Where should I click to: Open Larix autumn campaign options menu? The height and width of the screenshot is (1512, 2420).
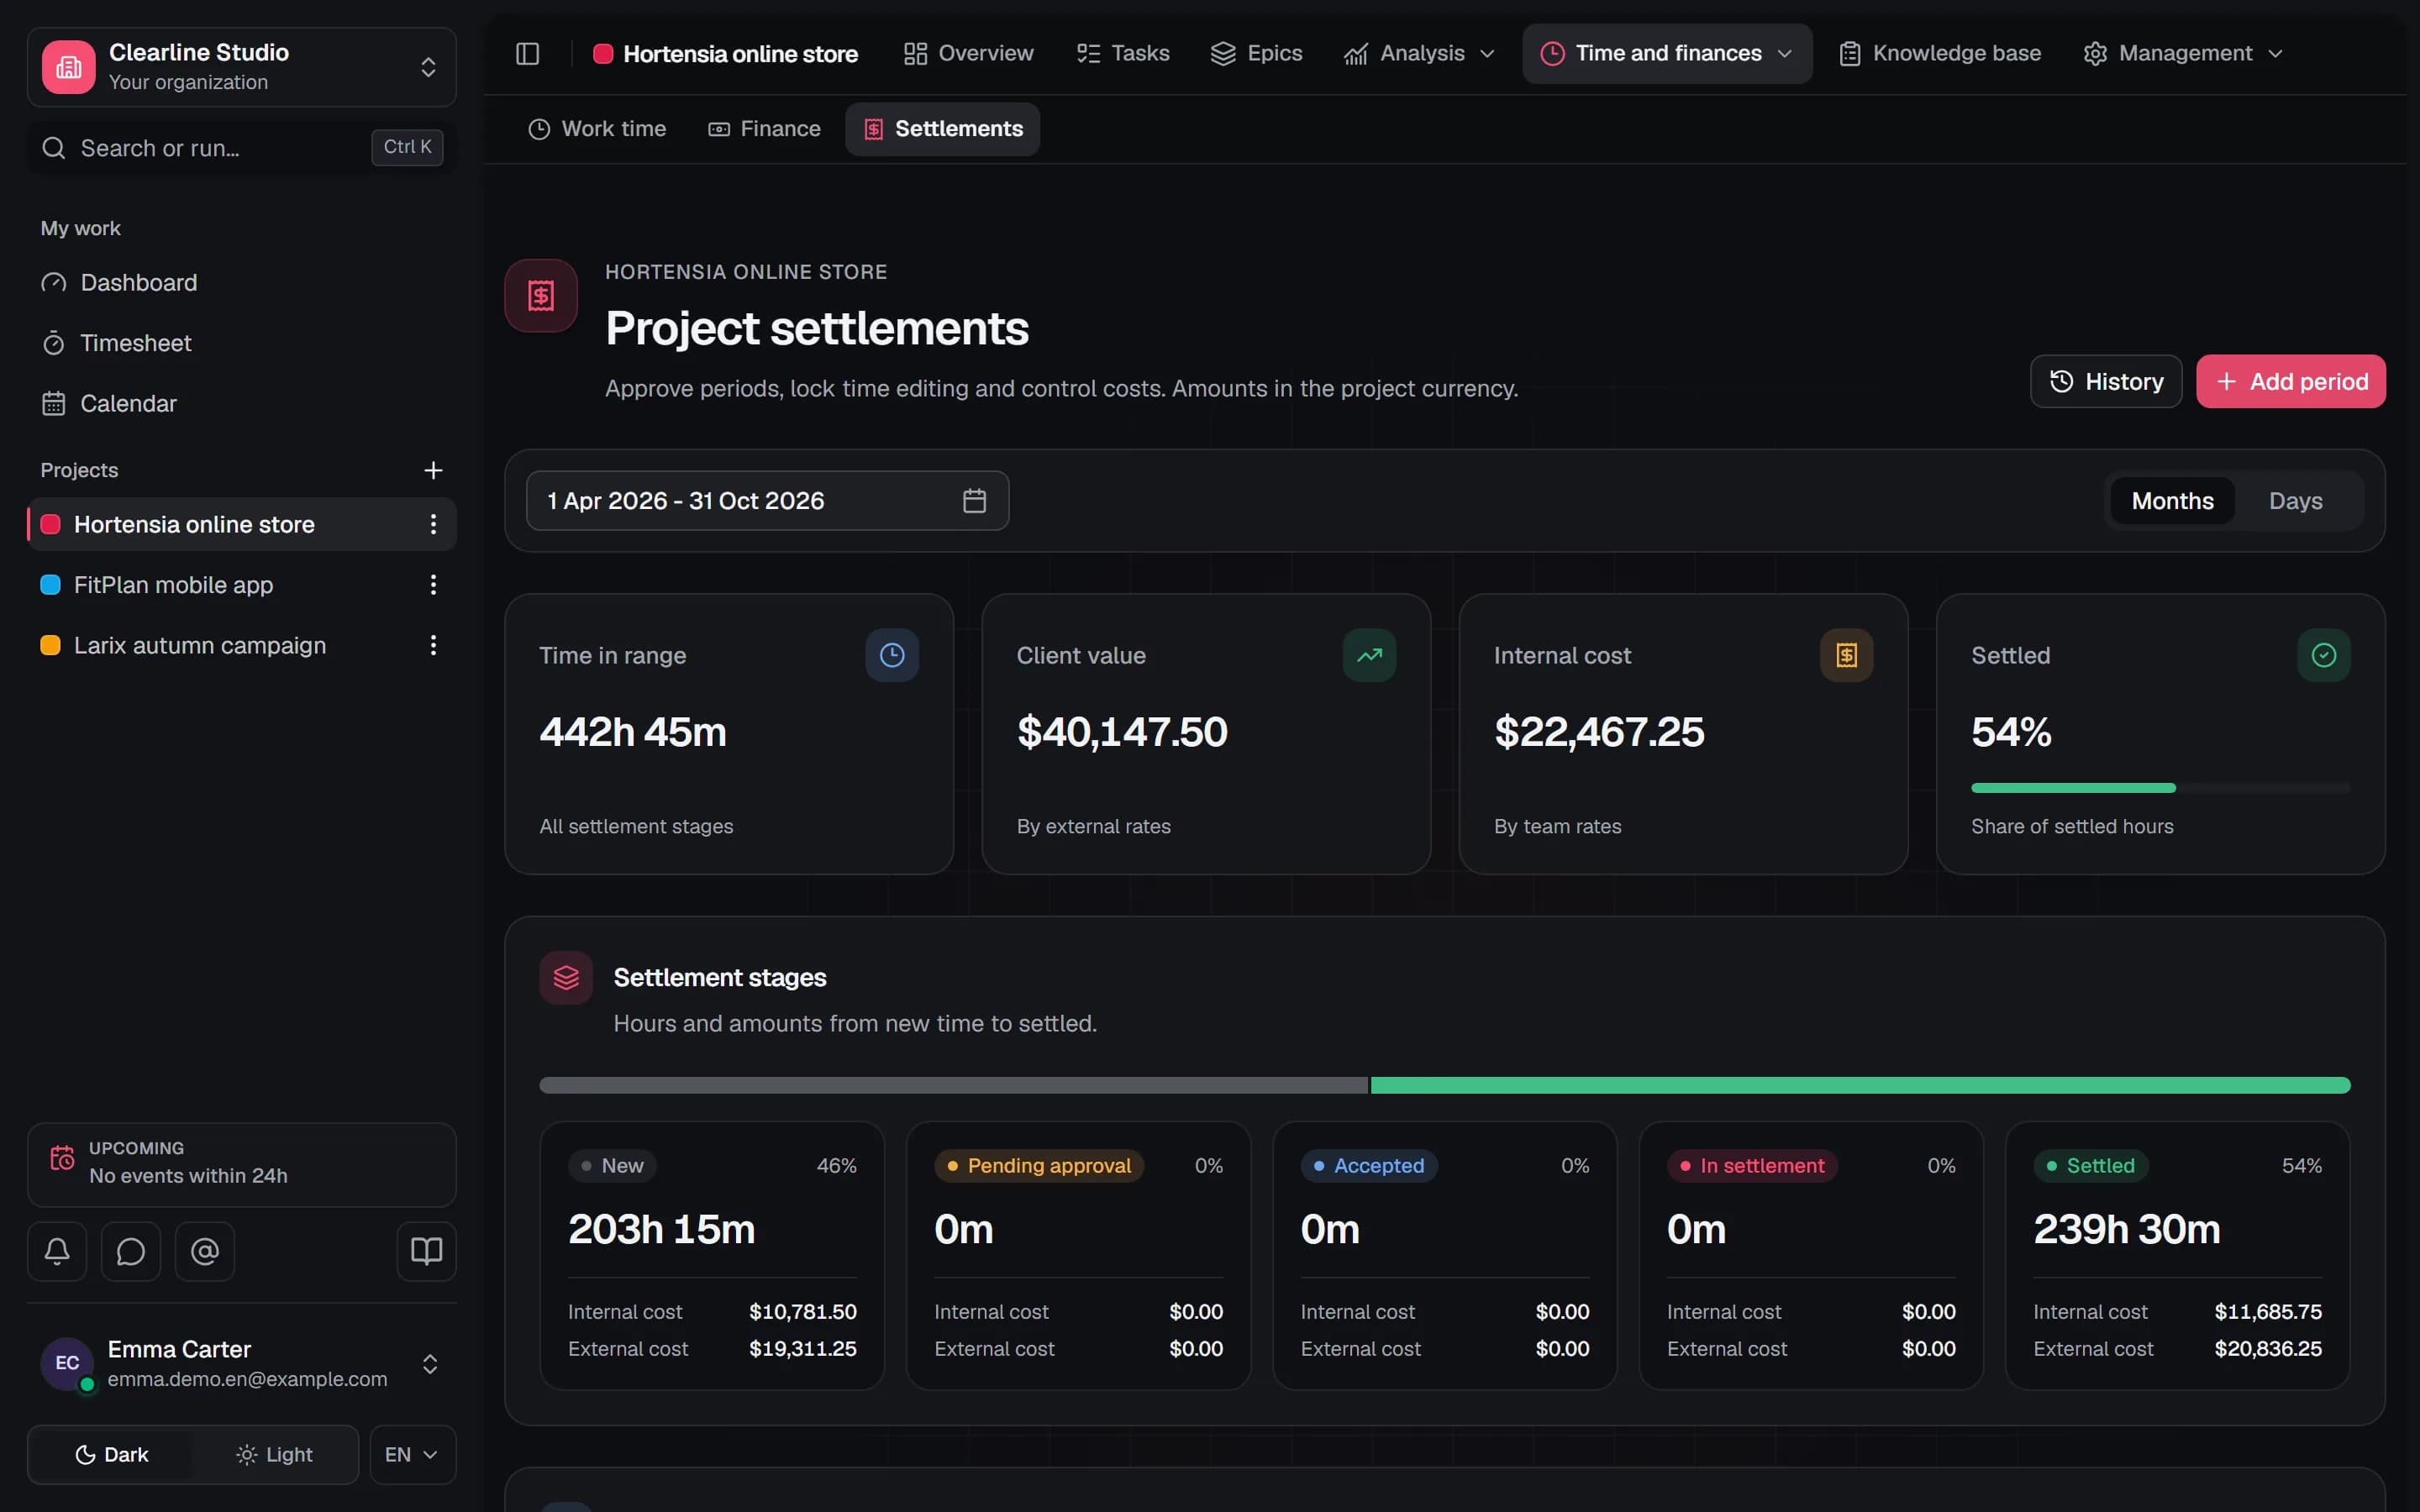click(x=433, y=645)
